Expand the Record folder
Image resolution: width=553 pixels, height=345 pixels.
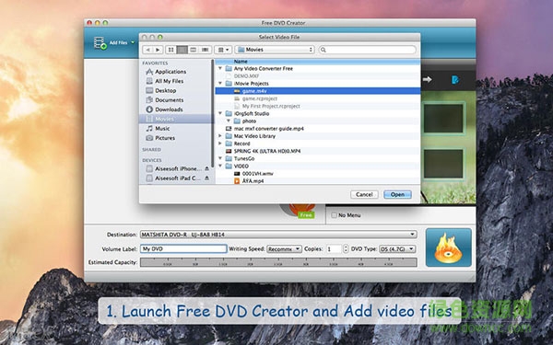[220, 144]
